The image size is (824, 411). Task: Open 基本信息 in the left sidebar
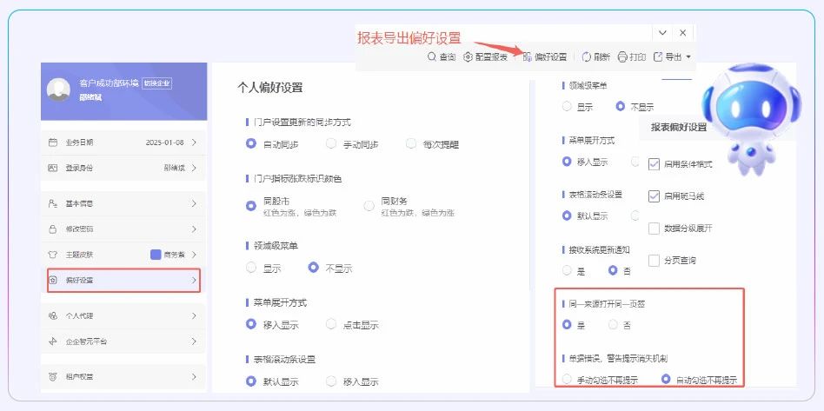click(x=123, y=202)
